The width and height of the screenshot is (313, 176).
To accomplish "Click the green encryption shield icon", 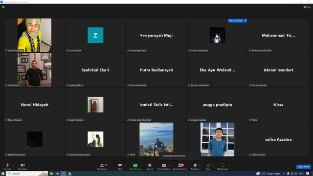I will click(3, 7).
